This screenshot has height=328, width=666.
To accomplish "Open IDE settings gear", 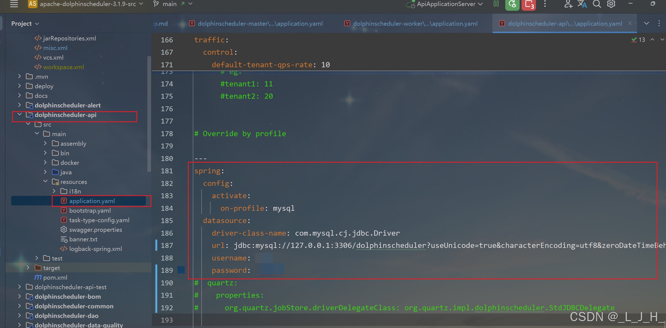I will [611, 4].
